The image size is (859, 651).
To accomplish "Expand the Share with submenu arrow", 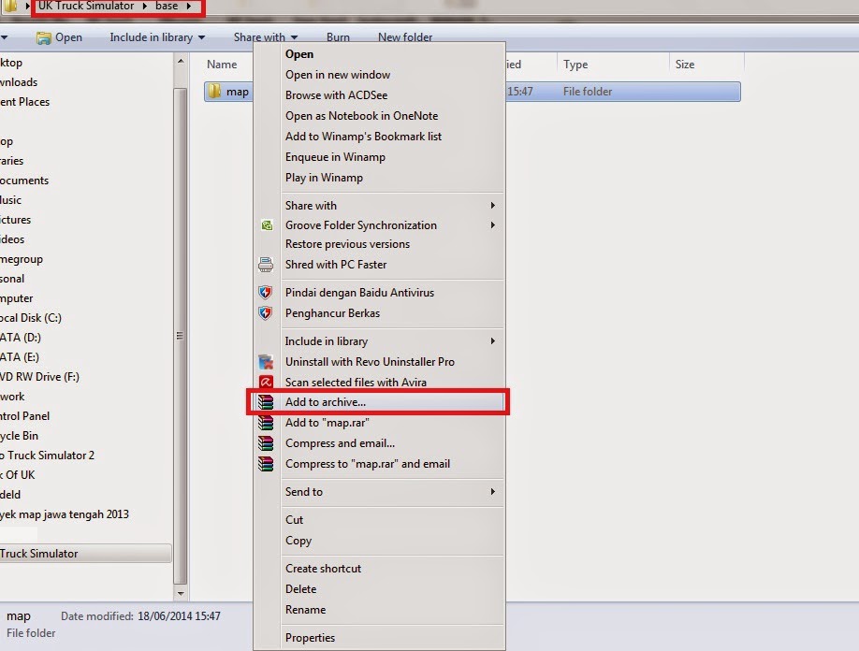I will point(493,206).
